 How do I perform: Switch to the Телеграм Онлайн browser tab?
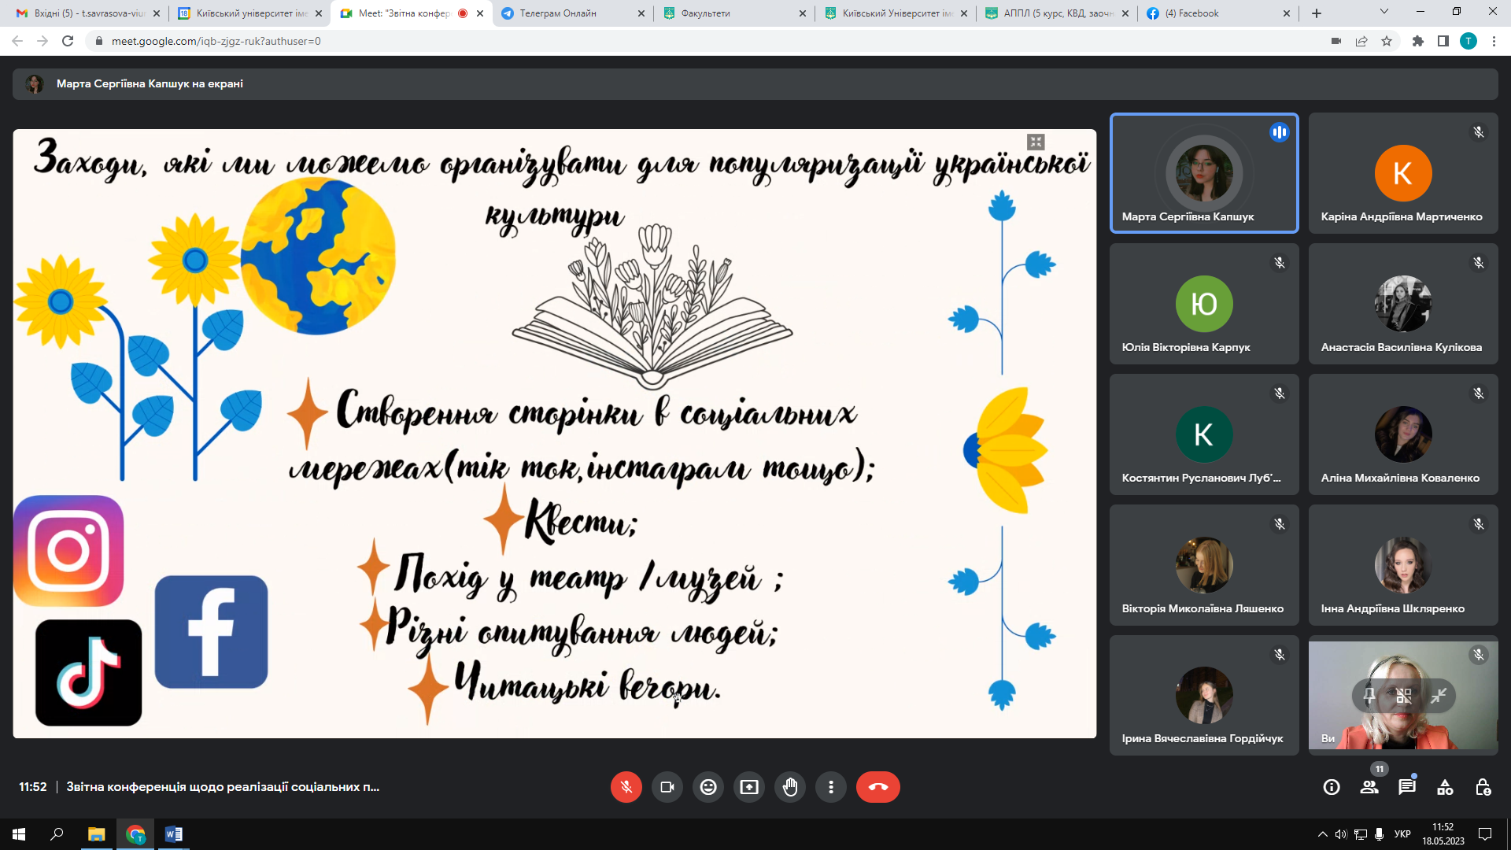point(557,13)
